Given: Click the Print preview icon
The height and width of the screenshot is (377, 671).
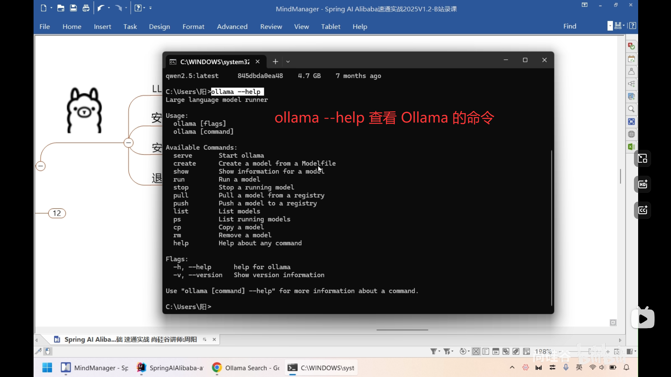Looking at the screenshot, I should click(x=86, y=8).
